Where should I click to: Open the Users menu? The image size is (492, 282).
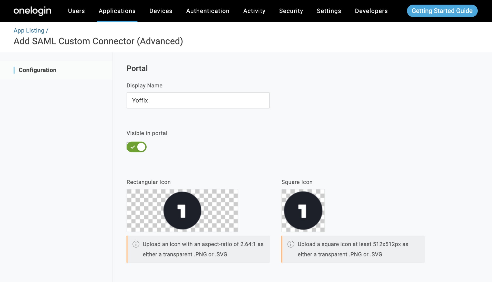click(x=76, y=11)
